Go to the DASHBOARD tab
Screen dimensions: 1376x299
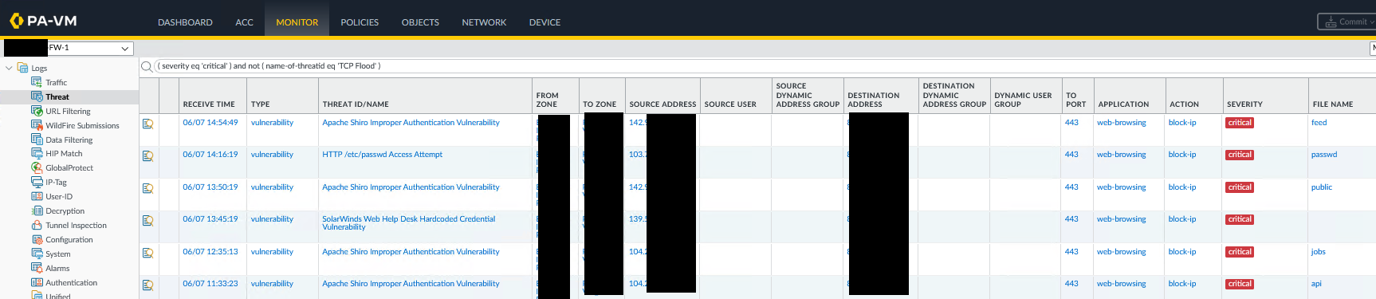click(185, 22)
